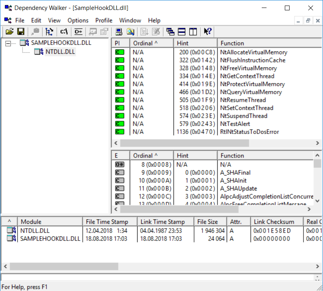Image resolution: width=323 pixels, height=291 pixels.
Task: Open the Edit menu
Action: [x=36, y=20]
